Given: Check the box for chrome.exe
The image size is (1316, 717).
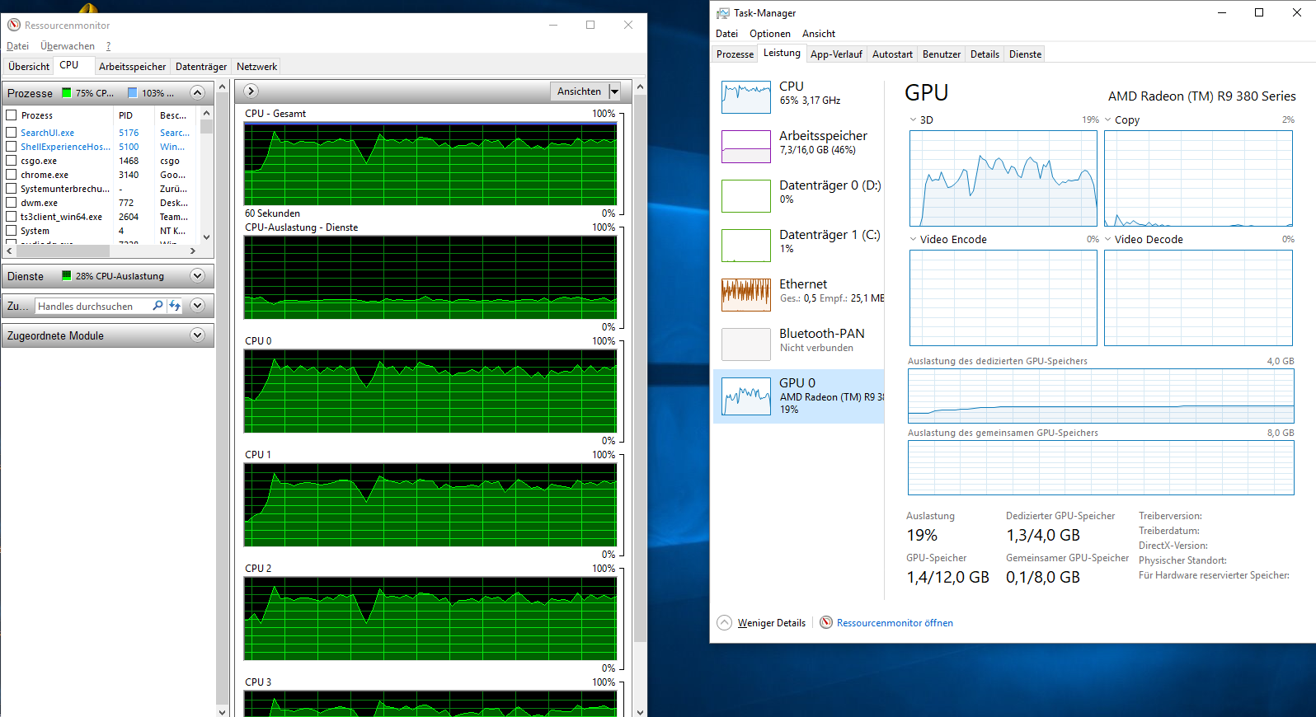Looking at the screenshot, I should pyautogui.click(x=12, y=175).
